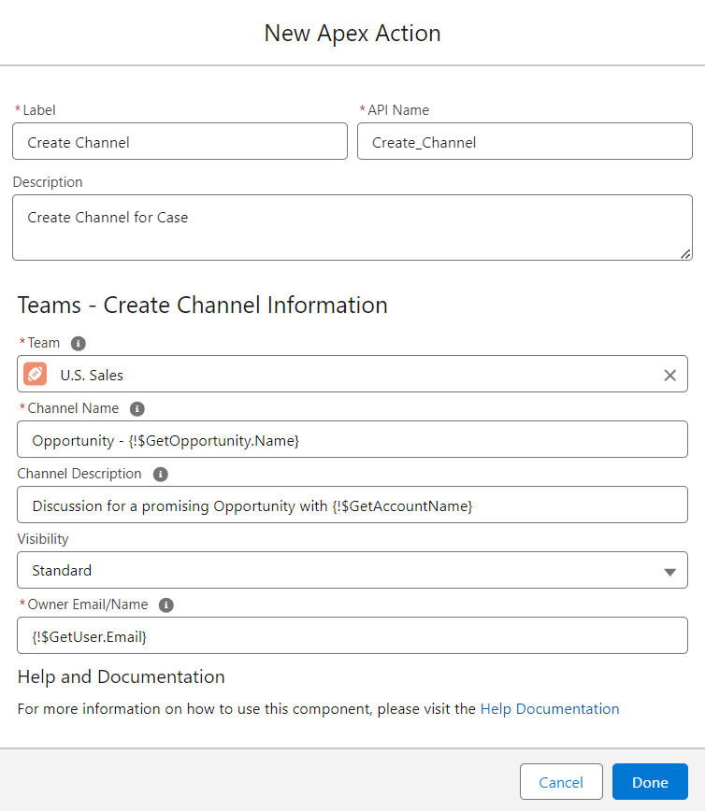Image resolution: width=705 pixels, height=811 pixels.
Task: Click the info icon next to Team
Action: [x=79, y=344]
